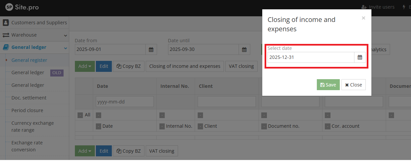This screenshot has width=411, height=161.
Task: Click the VAT closing button in top toolbar
Action: coord(241,66)
